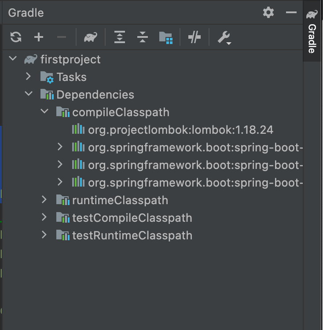Expand testCompileClasspath node
This screenshot has width=323, height=330.
[x=44, y=217]
